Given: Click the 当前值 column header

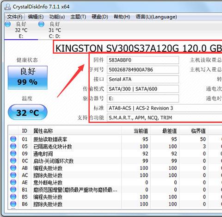Looking at the screenshot, I should 136,131.
